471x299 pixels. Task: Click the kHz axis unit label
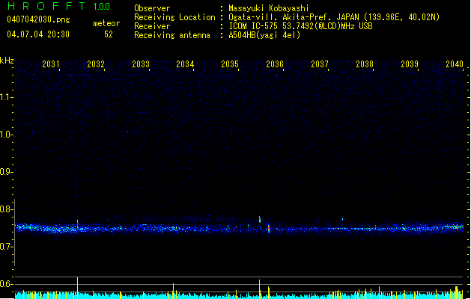coord(7,61)
